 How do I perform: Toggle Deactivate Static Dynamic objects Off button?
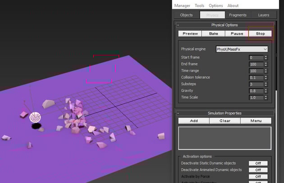point(258,163)
